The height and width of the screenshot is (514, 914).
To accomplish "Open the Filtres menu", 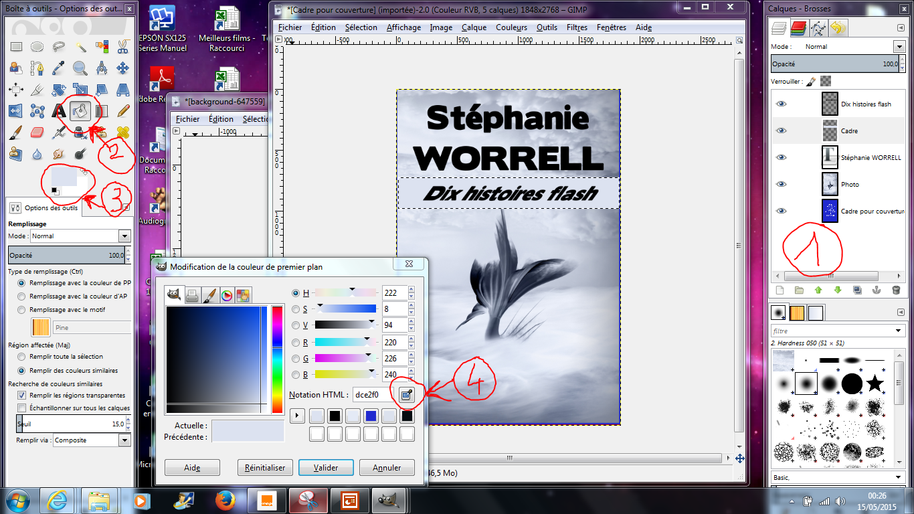I will [577, 27].
